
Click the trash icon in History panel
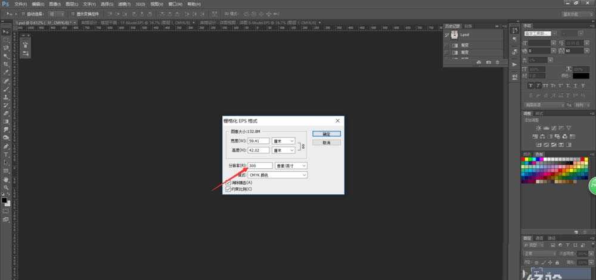(497, 62)
